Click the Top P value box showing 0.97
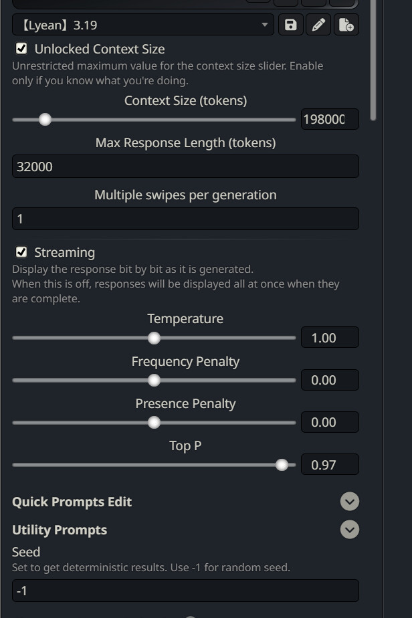Viewport: 412px width, 618px height. [x=330, y=465]
